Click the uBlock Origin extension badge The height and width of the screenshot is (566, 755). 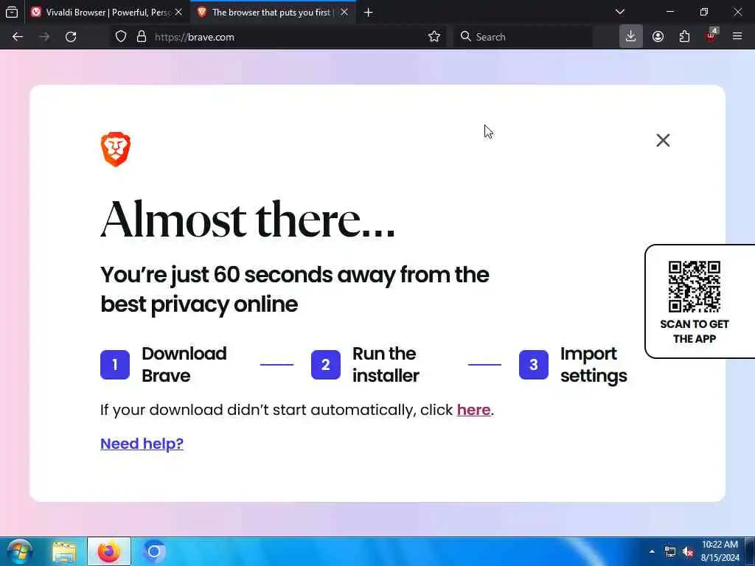[711, 35]
